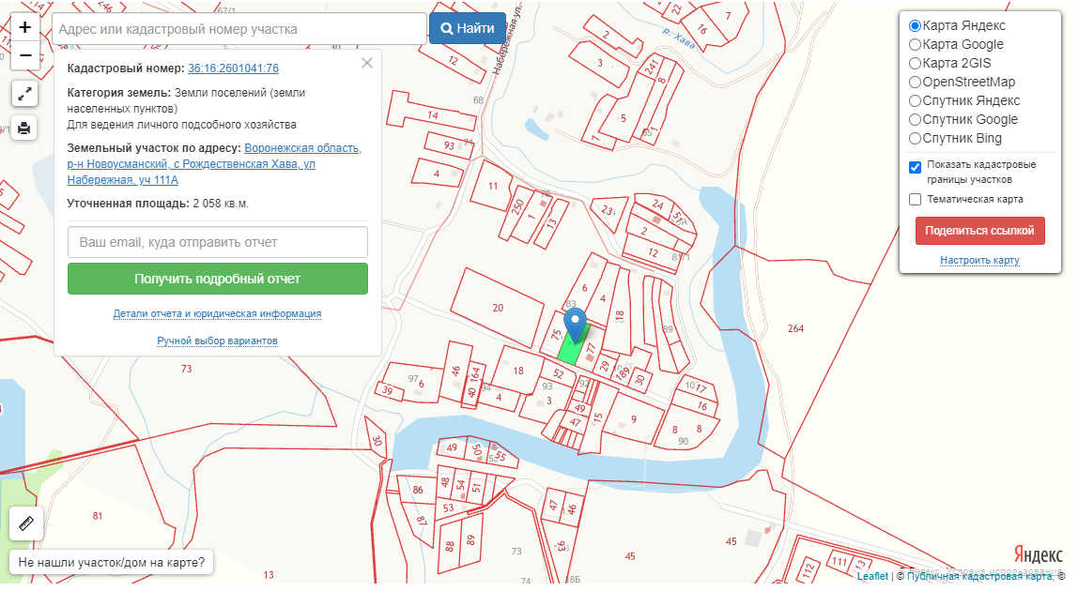Enable Тематическая карта checkbox

(915, 199)
